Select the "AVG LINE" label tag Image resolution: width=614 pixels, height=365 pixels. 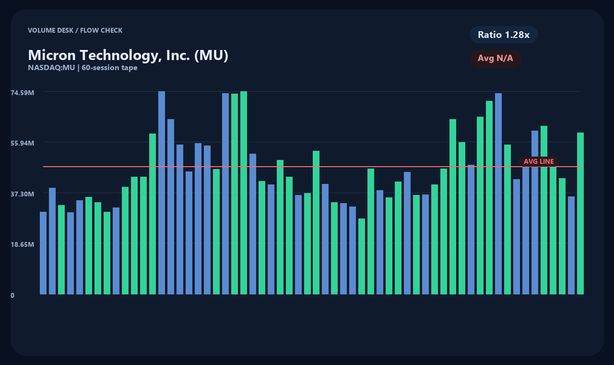pyautogui.click(x=539, y=162)
